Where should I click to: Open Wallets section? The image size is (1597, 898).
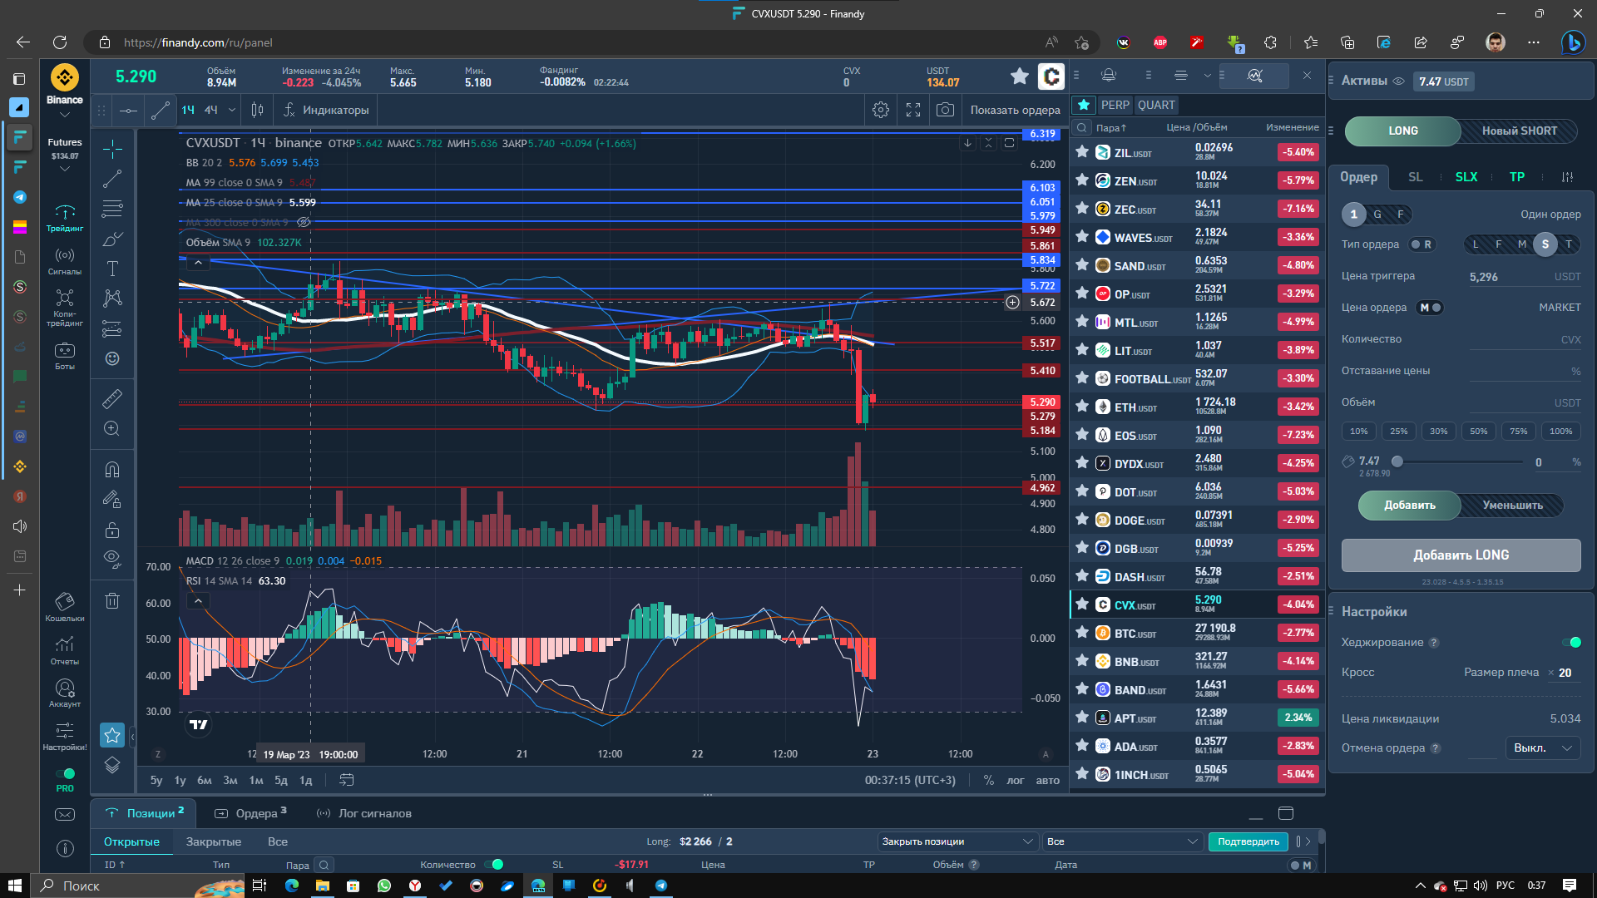pyautogui.click(x=65, y=607)
